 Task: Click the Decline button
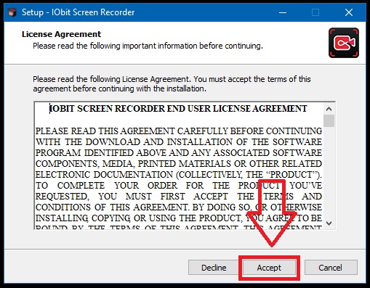click(x=214, y=268)
